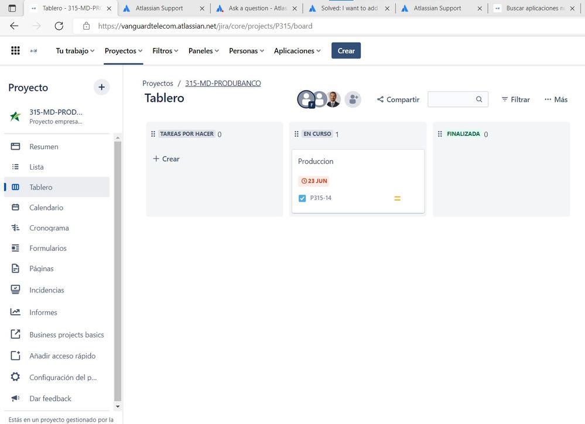
Task: Click the P315-14 issue key
Action: tap(321, 198)
